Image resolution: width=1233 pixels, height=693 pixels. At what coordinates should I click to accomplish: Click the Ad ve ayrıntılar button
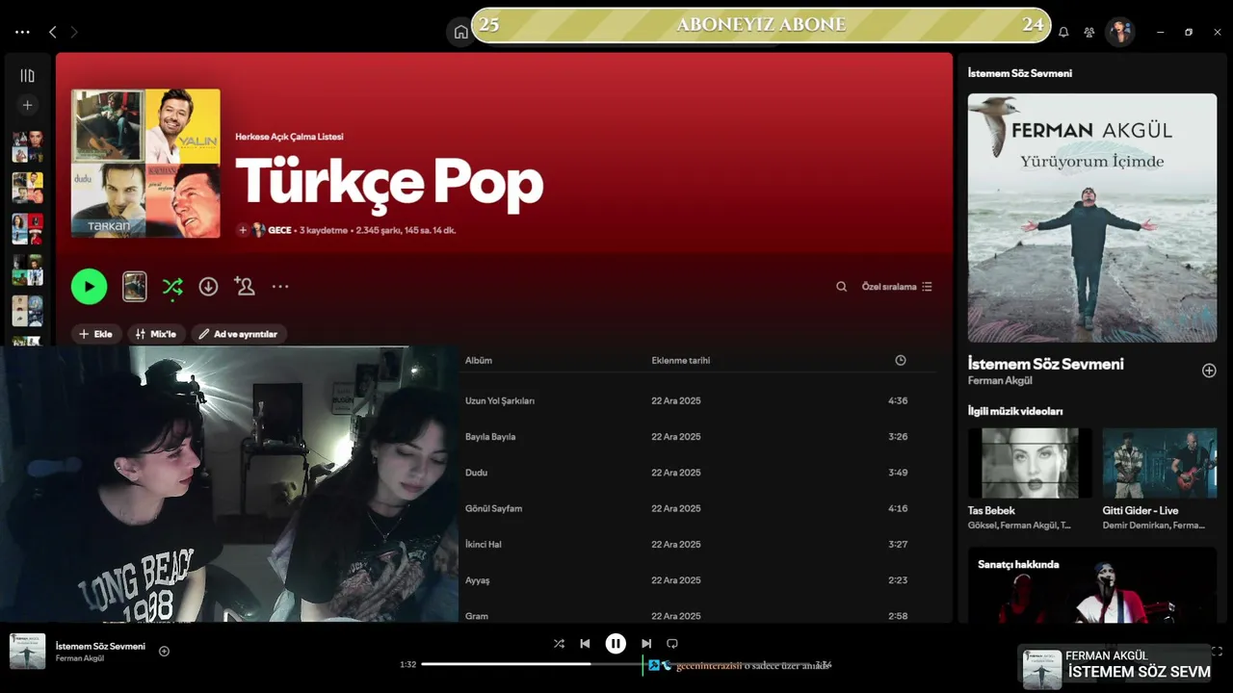click(239, 334)
